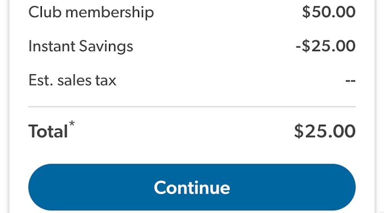This screenshot has width=384, height=213.
Task: Select the bold Total label
Action: coord(48,131)
